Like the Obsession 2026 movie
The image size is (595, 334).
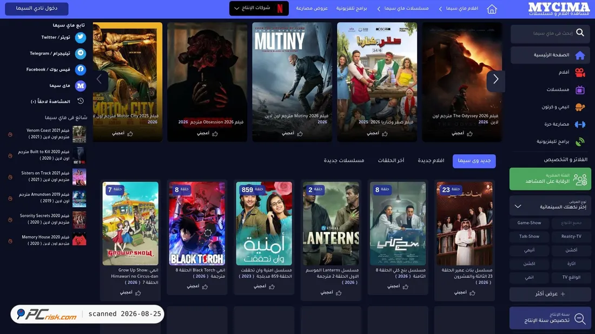point(207,133)
